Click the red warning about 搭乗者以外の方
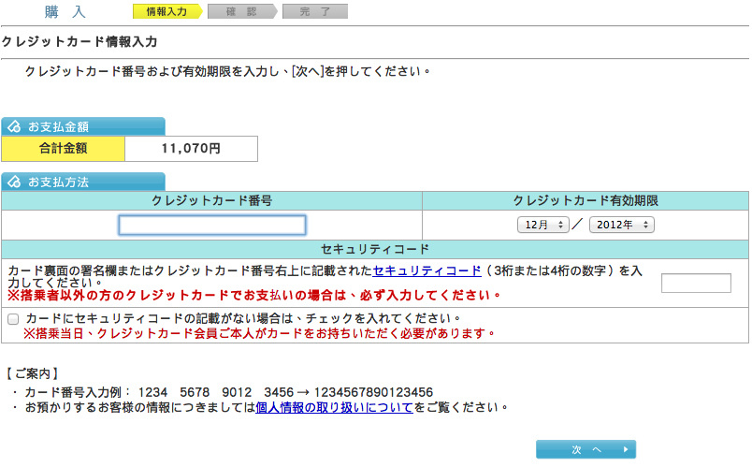 point(254,295)
